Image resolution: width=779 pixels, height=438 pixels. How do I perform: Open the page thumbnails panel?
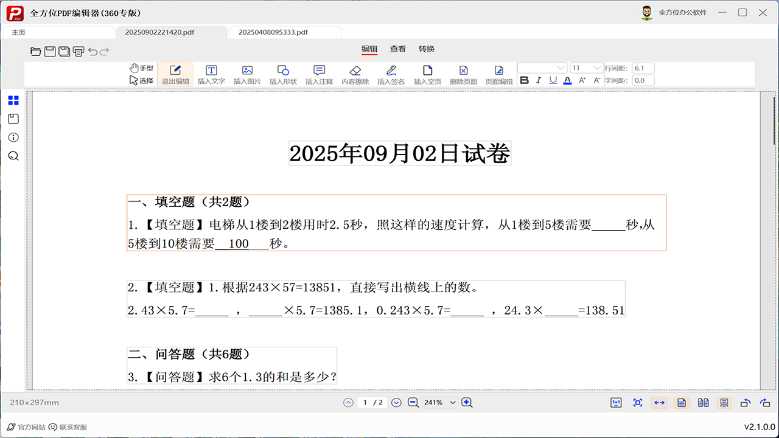(x=13, y=100)
